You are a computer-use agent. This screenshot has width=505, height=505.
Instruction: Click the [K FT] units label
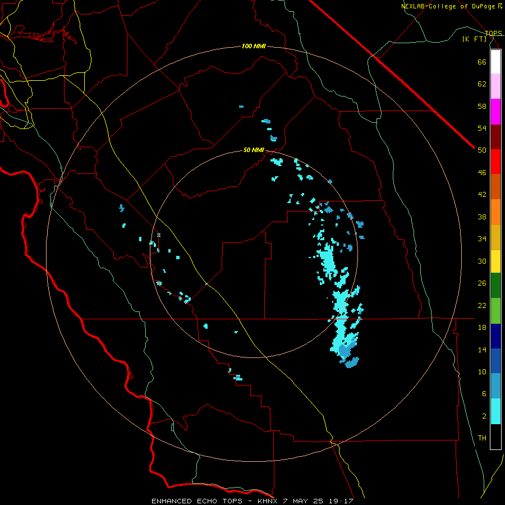click(474, 39)
